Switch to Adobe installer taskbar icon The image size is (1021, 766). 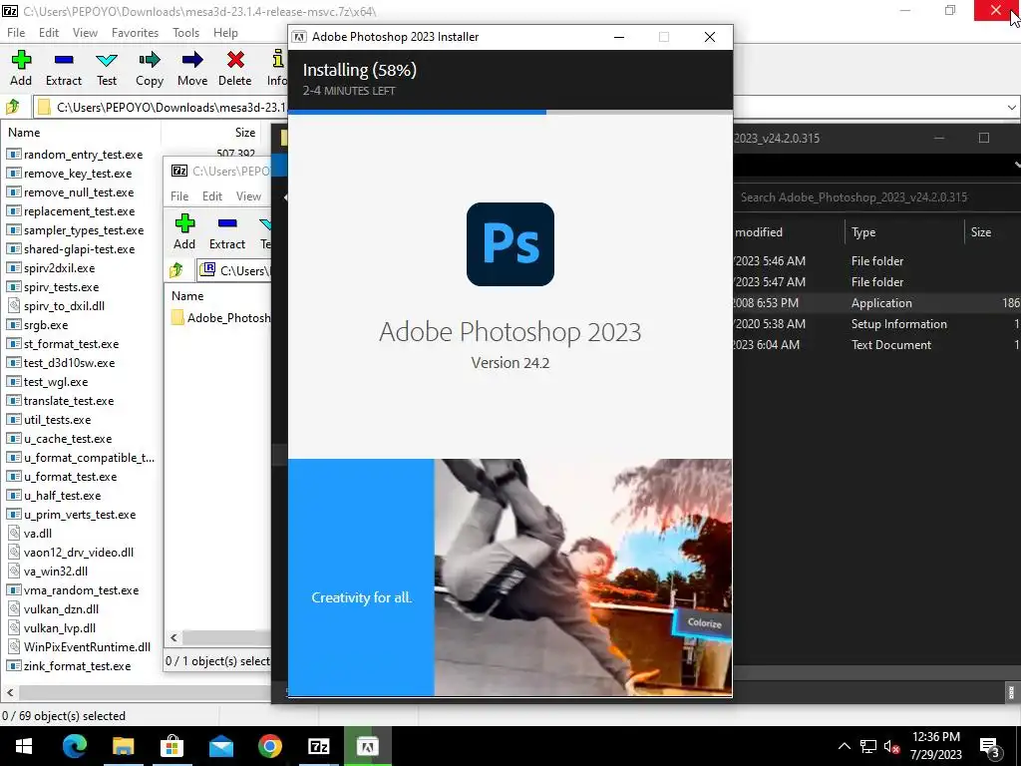click(367, 746)
